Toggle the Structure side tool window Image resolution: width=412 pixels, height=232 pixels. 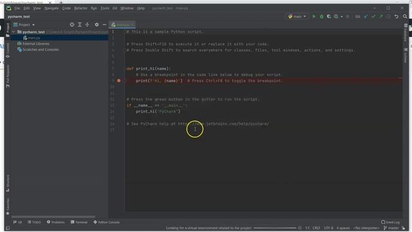8,183
